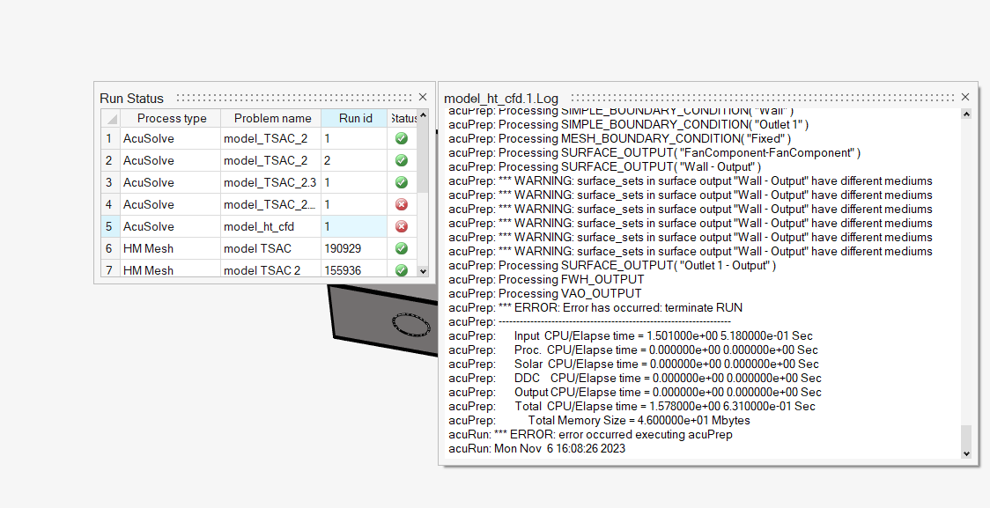The width and height of the screenshot is (990, 508).
Task: Click the log panel scrollbar thumb
Action: [x=966, y=436]
